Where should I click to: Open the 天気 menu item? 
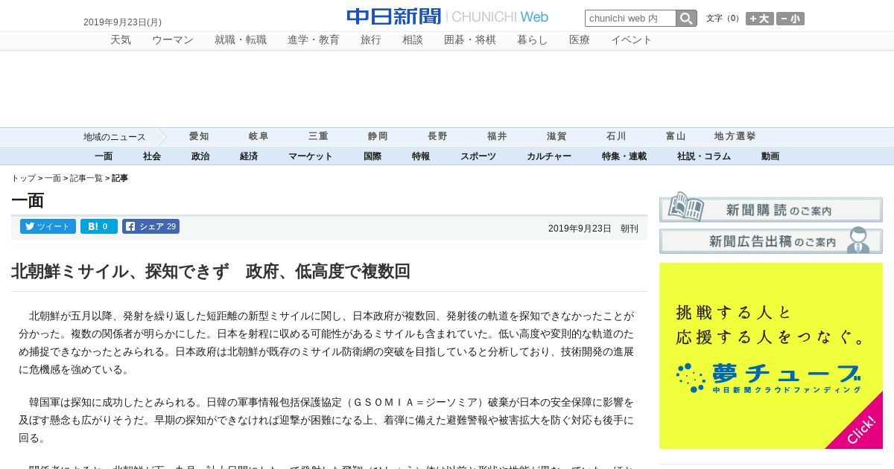click(121, 40)
